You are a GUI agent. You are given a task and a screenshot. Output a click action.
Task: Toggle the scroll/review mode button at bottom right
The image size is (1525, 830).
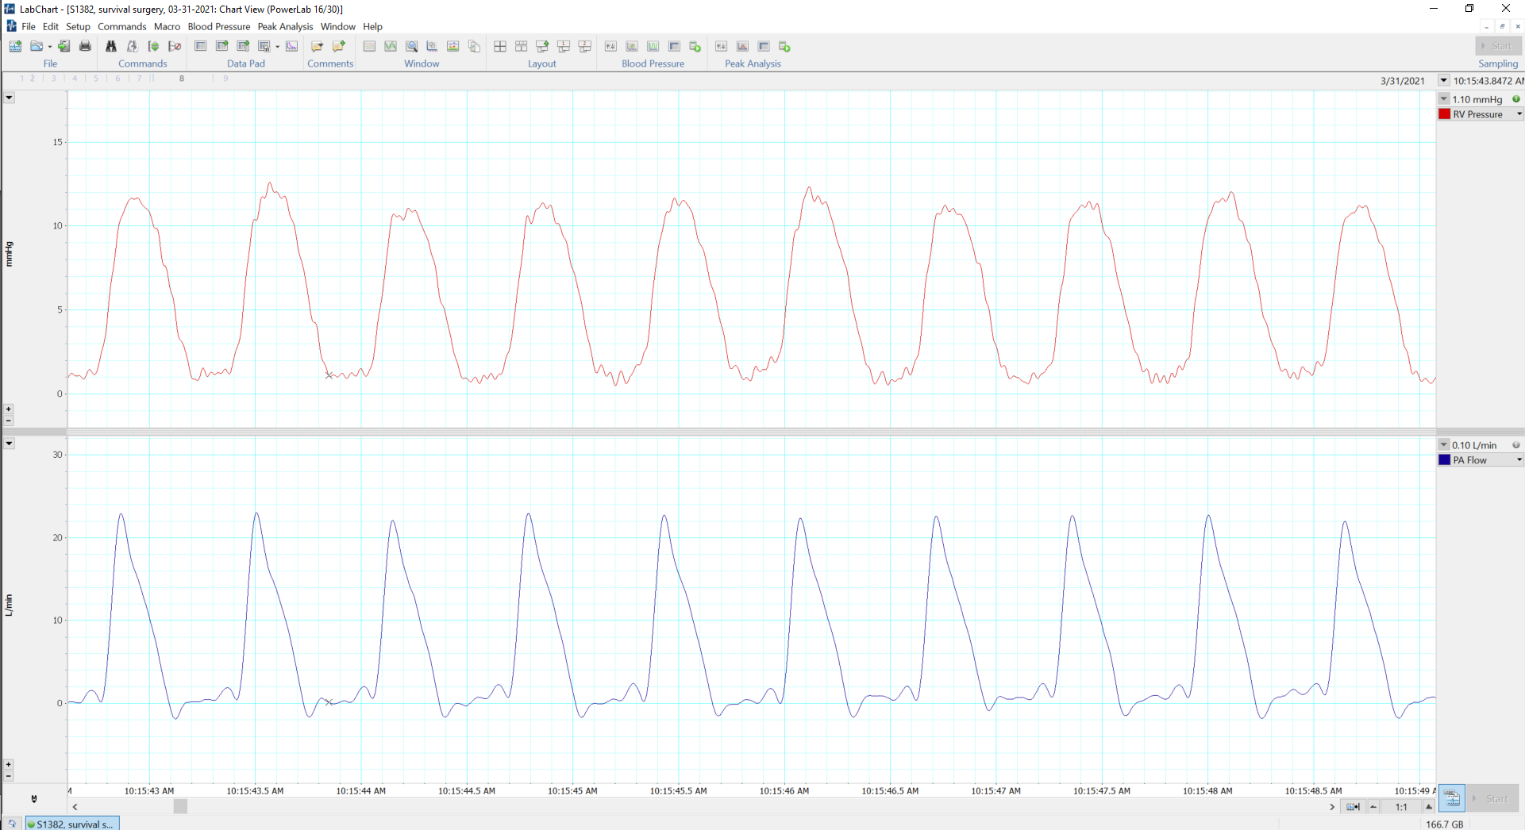pos(1451,798)
